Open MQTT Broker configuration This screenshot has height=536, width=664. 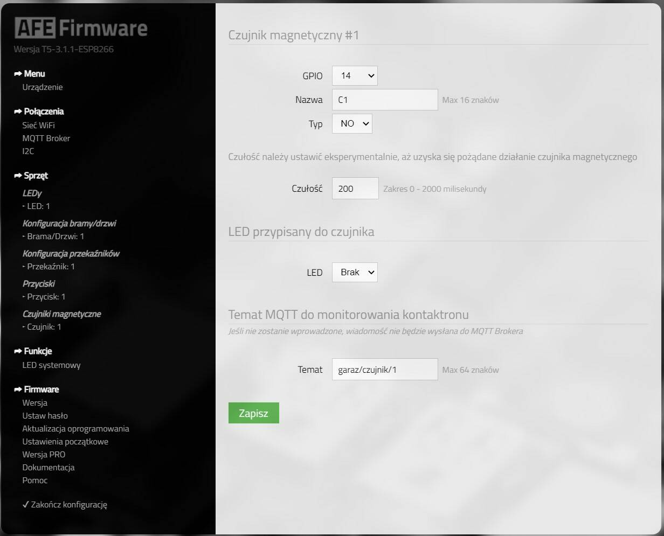(46, 138)
